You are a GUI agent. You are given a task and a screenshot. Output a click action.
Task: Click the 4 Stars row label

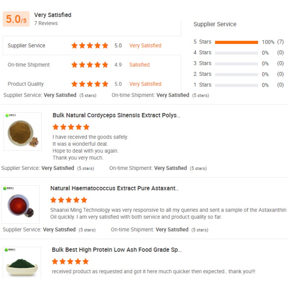[x=202, y=53]
